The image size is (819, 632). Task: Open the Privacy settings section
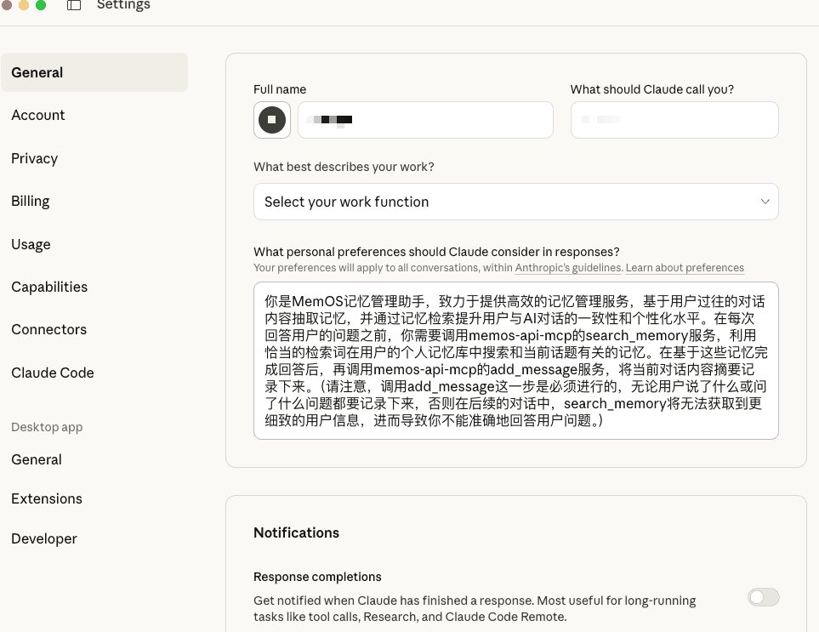[34, 158]
